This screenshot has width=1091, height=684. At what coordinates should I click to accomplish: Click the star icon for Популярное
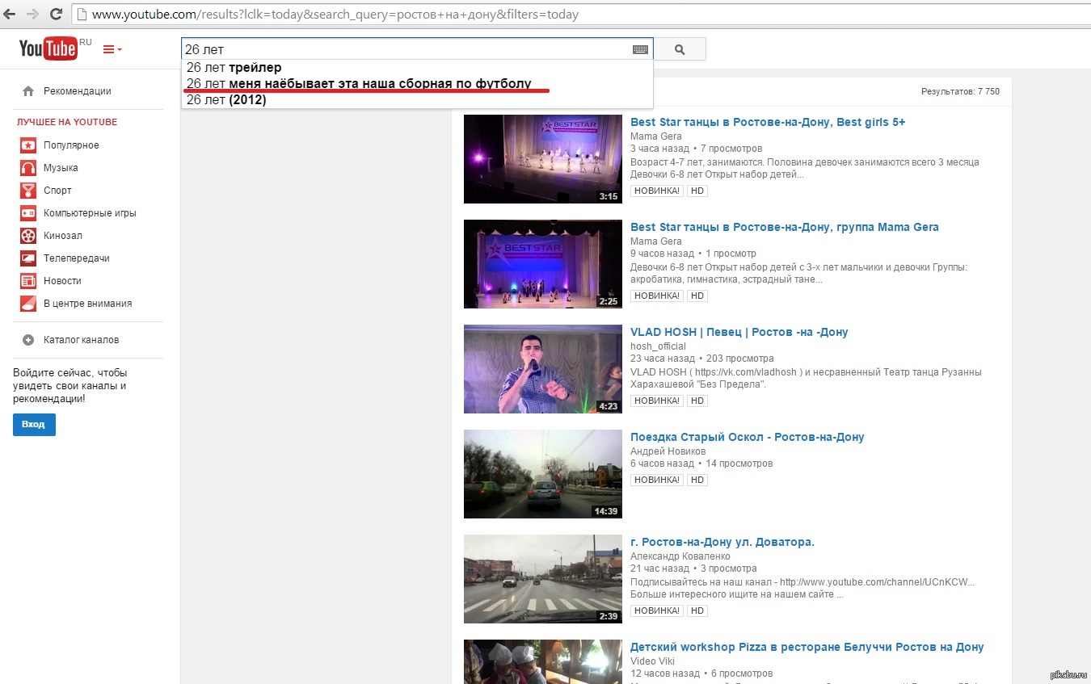point(28,145)
